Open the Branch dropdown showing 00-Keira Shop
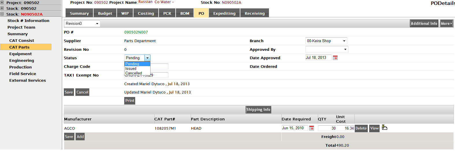This screenshot has width=455, height=151. (x=326, y=41)
